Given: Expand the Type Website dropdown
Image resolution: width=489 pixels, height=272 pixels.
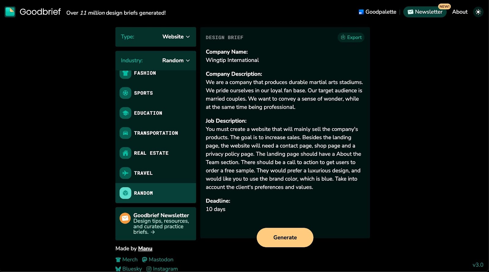Looking at the screenshot, I should tap(156, 37).
